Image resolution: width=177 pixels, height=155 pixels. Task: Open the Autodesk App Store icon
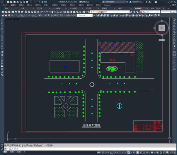(147, 2)
